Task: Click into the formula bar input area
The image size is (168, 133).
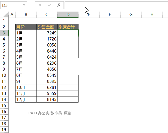Action: click(116, 5)
